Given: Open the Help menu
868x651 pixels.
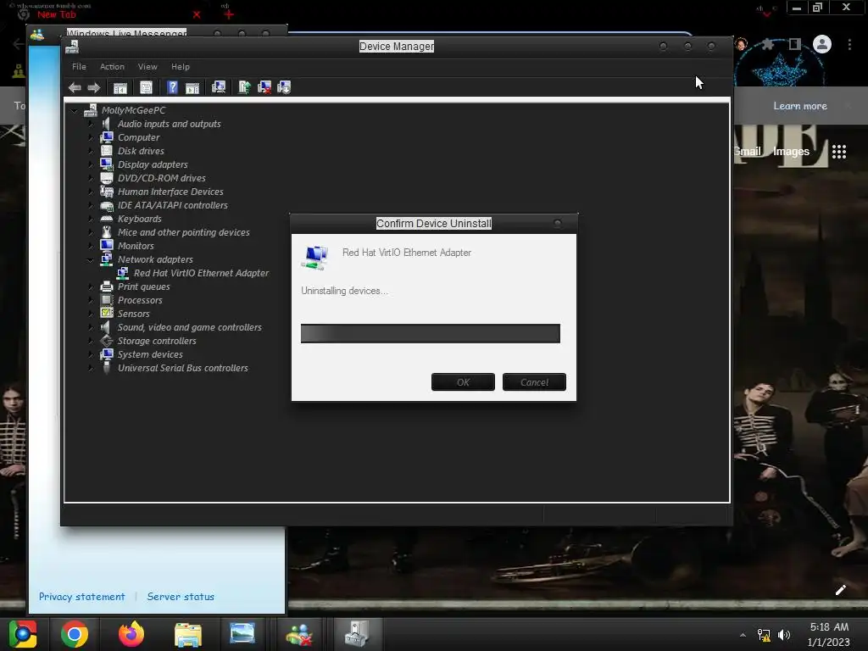Looking at the screenshot, I should pos(181,66).
